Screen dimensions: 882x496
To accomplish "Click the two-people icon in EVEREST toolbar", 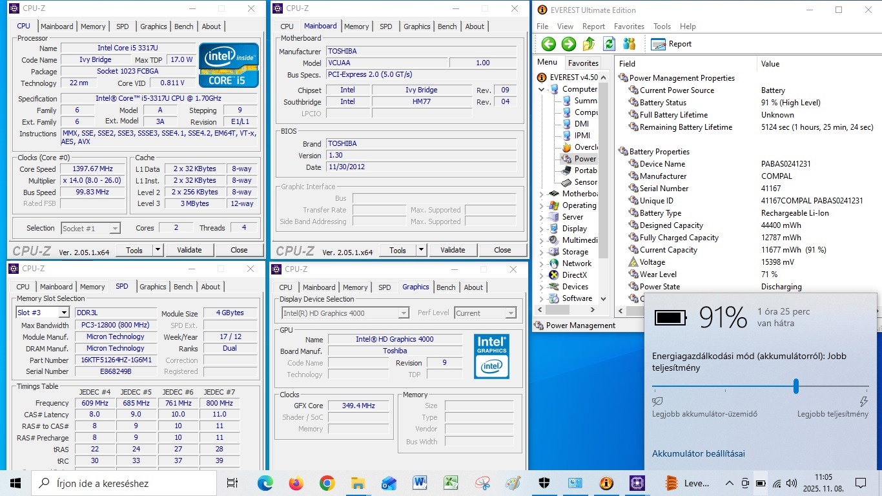I will click(x=630, y=44).
